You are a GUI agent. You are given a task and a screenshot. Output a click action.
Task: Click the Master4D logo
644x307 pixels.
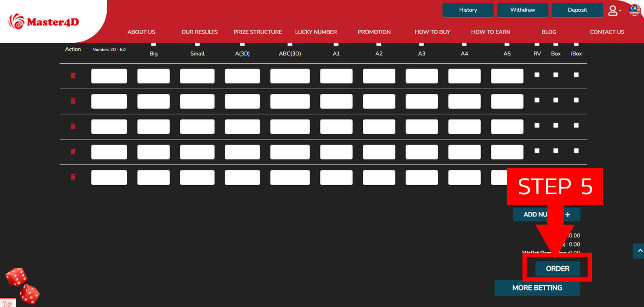pos(44,21)
